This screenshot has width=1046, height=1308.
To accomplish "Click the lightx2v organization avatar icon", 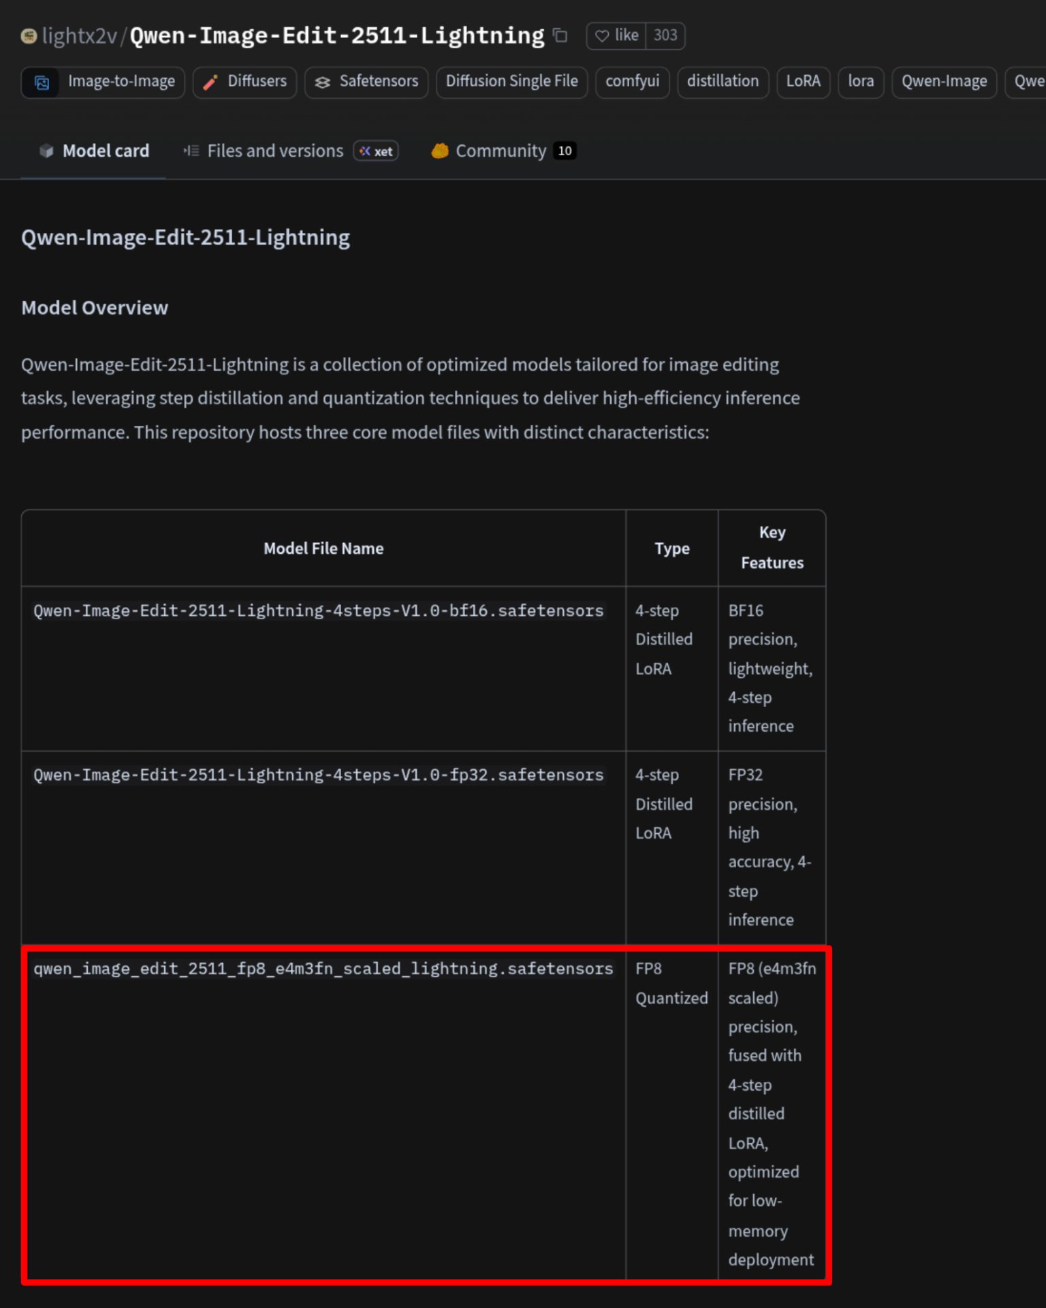I will click(29, 36).
